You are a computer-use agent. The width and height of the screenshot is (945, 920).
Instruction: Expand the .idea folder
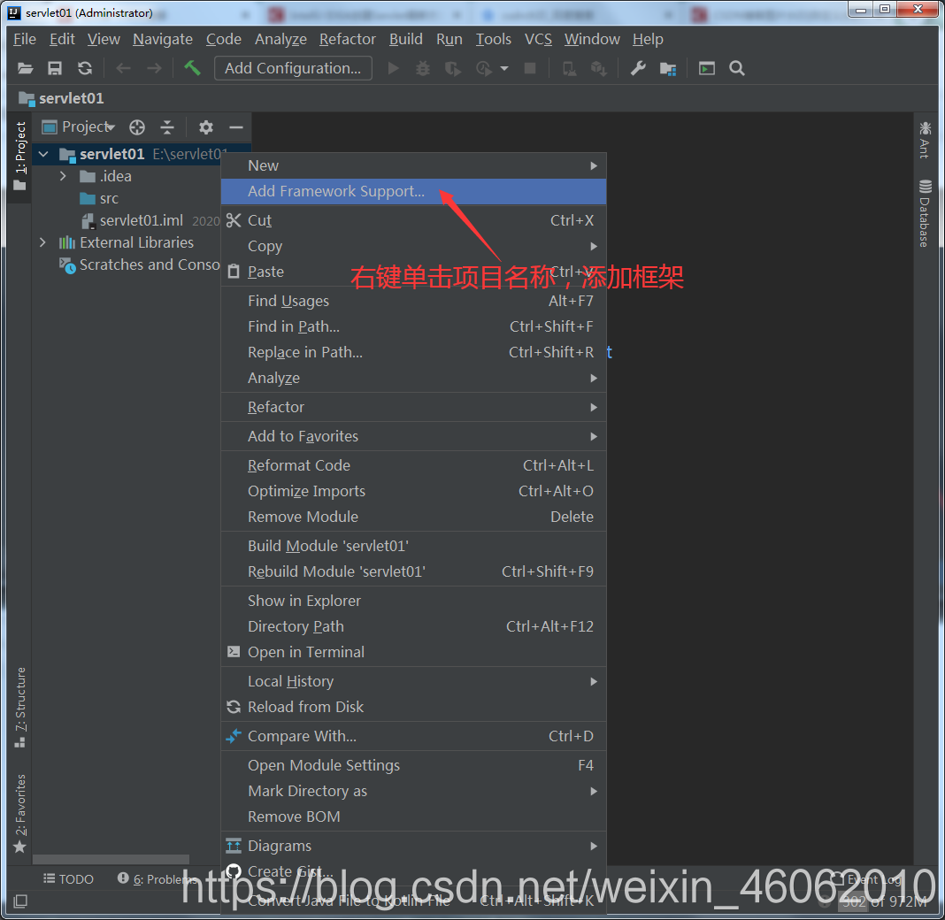click(63, 177)
